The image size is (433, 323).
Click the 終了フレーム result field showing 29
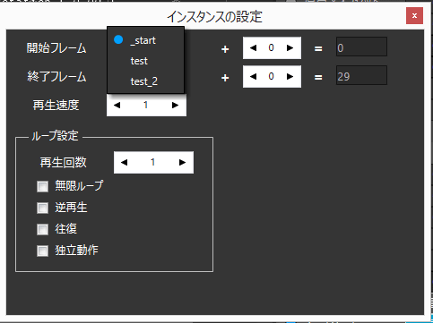[x=361, y=75]
